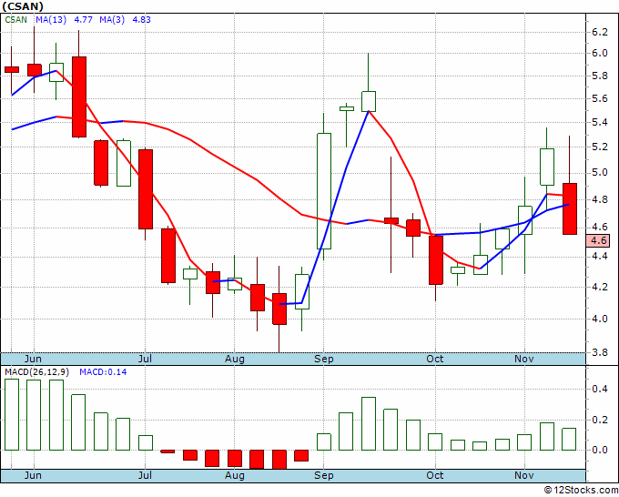Viewport: 619px width, 497px height.
Task: Click the 5.0 price axis label
Action: coord(599,173)
